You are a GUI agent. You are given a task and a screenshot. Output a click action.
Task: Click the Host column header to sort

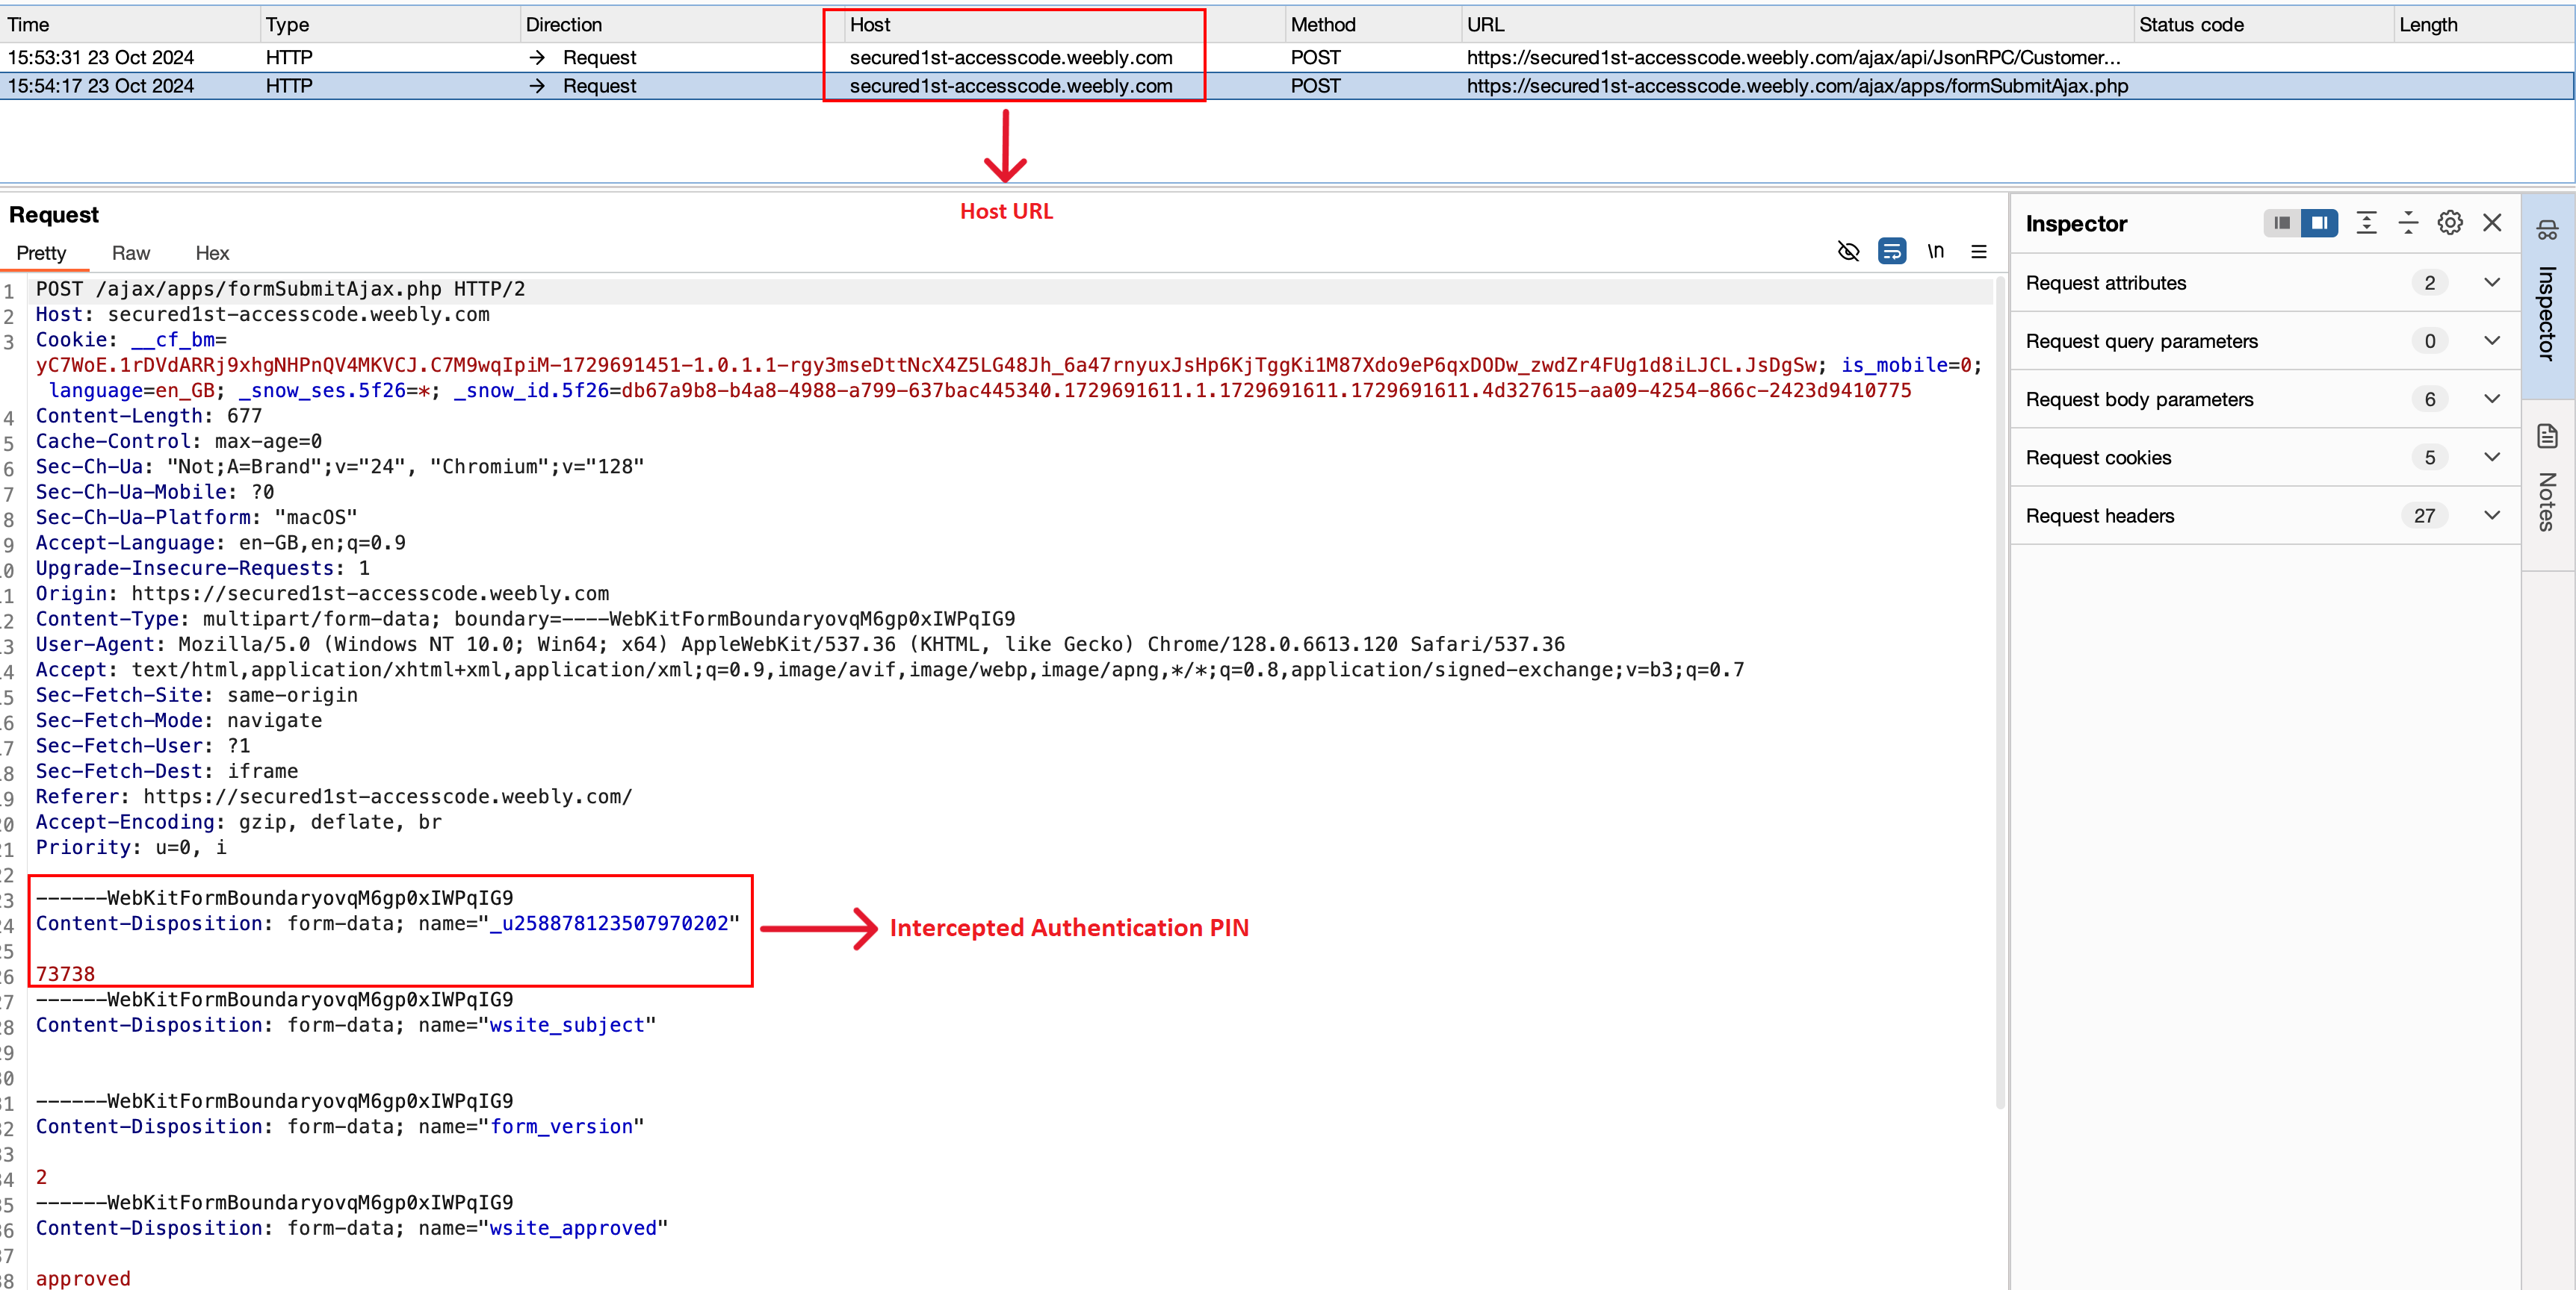coord(870,24)
